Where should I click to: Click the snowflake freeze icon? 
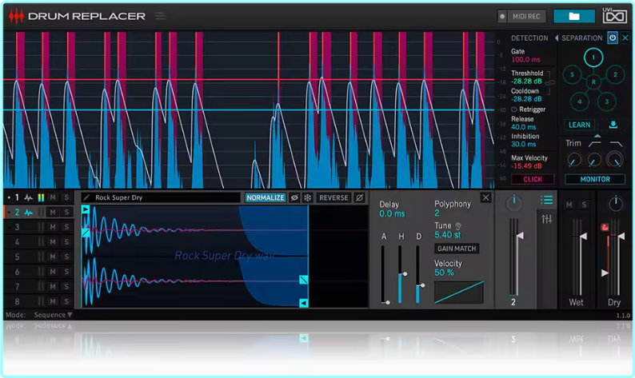point(307,197)
